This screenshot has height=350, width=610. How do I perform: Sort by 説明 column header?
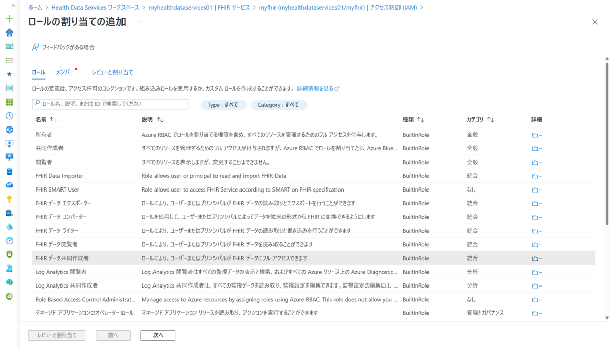coord(152,120)
